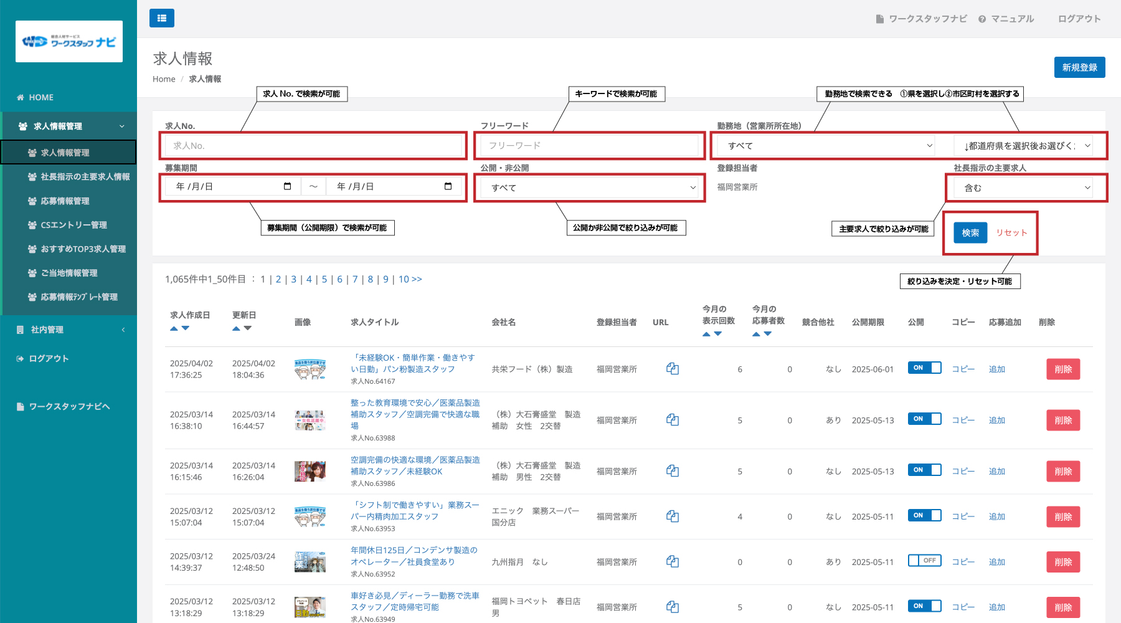
Task: Open calendar picker on recruitment start date
Action: [287, 186]
